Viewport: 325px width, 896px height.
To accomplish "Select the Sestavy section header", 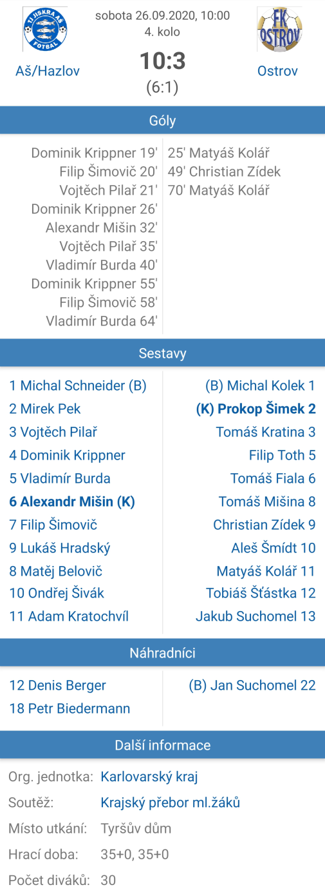I will coord(162,353).
